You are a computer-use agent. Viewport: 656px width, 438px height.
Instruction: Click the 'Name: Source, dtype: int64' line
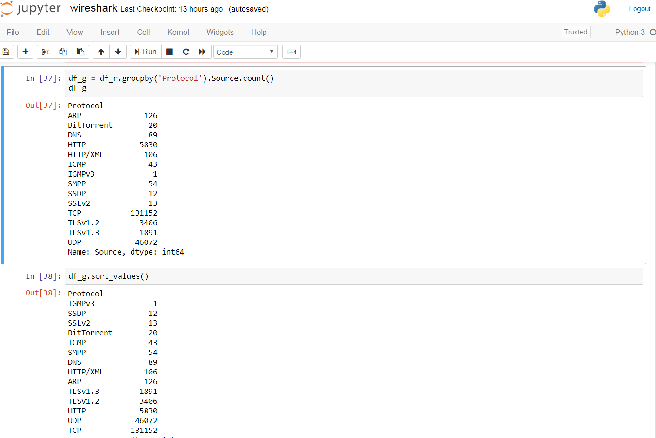click(126, 252)
